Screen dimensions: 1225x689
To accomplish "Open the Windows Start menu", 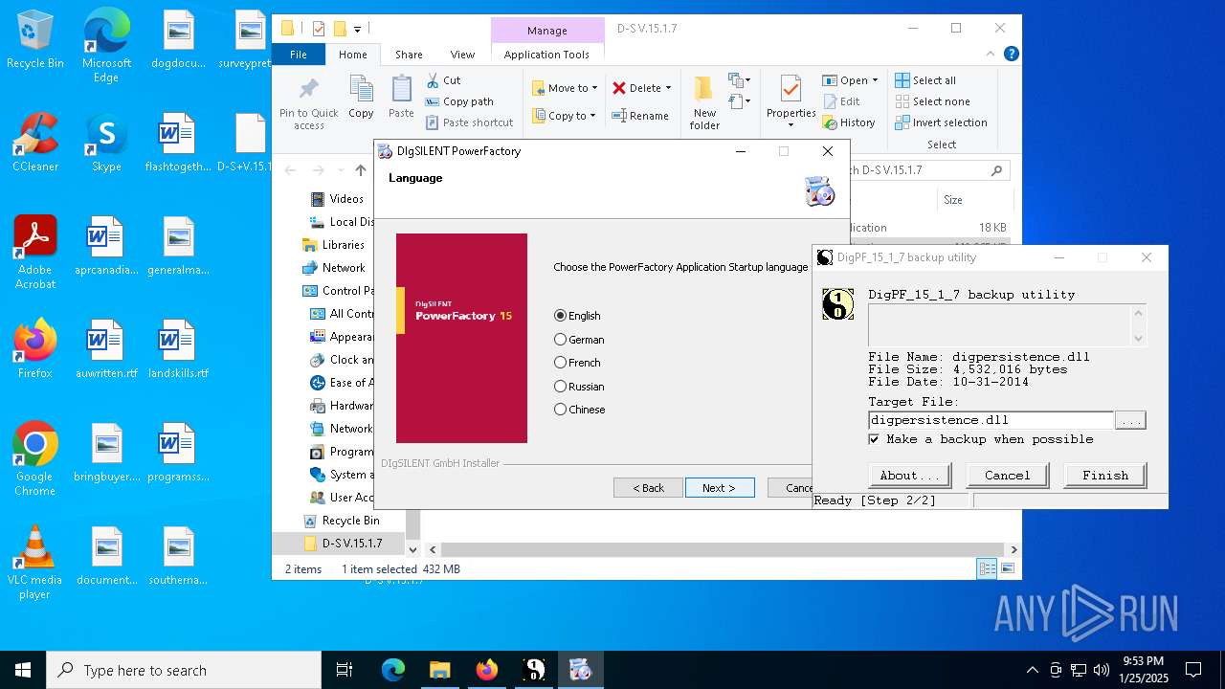I will coord(23,670).
